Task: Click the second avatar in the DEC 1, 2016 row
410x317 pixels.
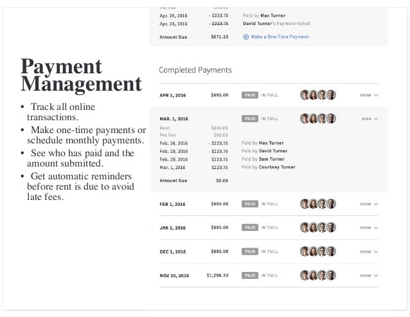Action: tap(313, 251)
